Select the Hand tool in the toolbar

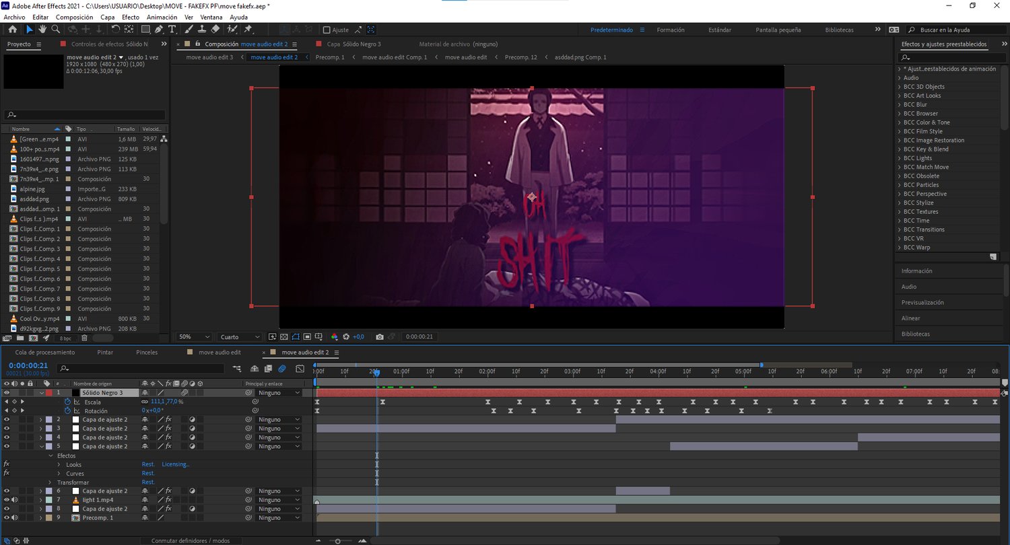[42, 30]
